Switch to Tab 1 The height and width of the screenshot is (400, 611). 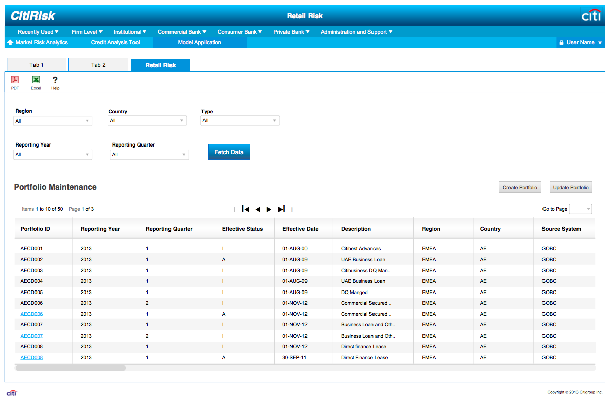(37, 65)
